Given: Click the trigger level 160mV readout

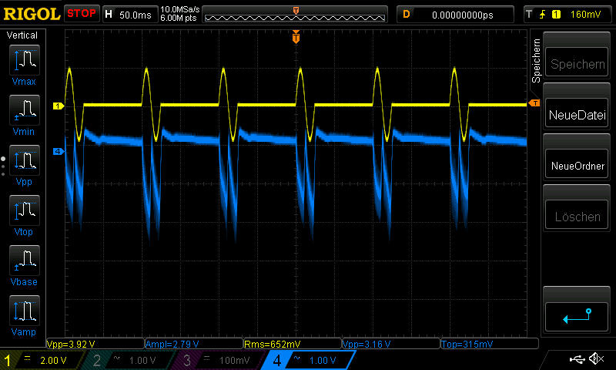Looking at the screenshot, I should click(x=585, y=15).
